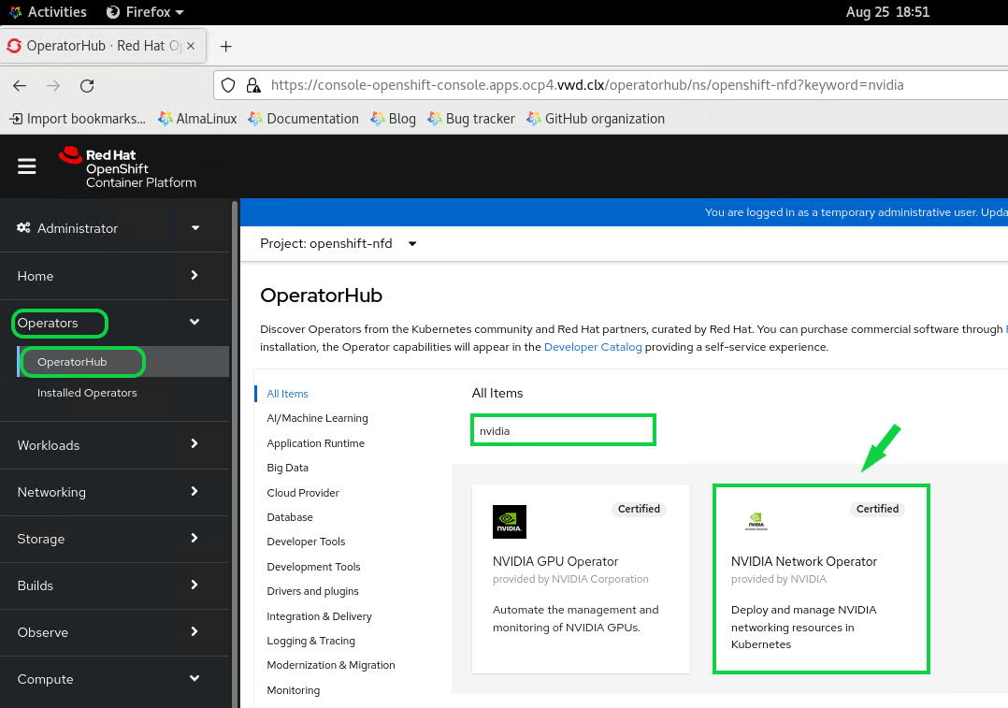This screenshot has width=1008, height=708.
Task: Filter by Database category
Action: 290,517
